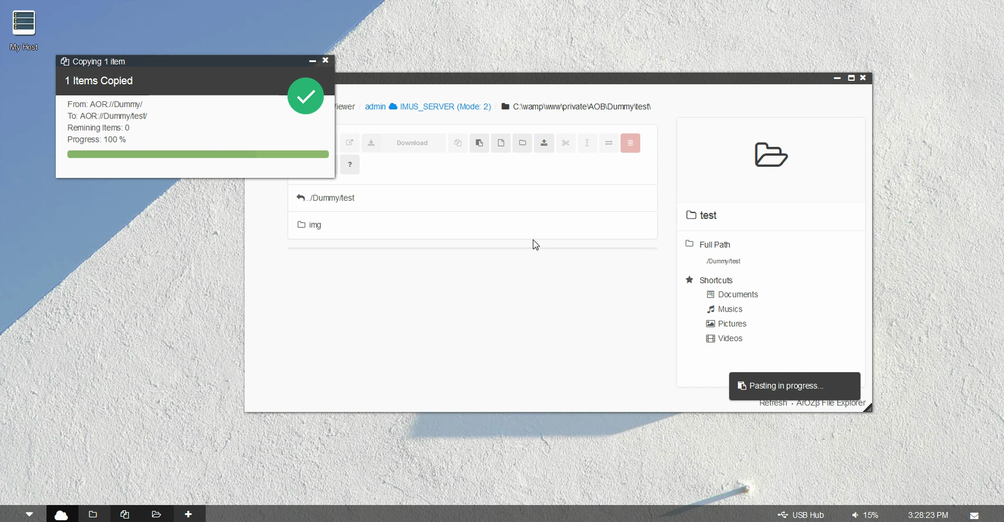Click the green copy progress bar

[198, 155]
